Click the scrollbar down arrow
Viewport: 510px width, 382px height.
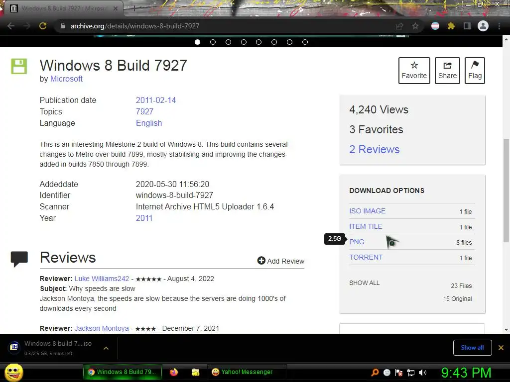(x=506, y=330)
